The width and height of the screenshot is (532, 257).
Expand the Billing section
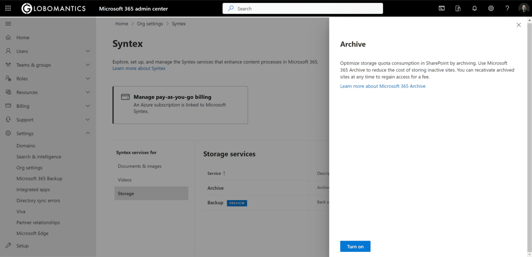(x=87, y=106)
